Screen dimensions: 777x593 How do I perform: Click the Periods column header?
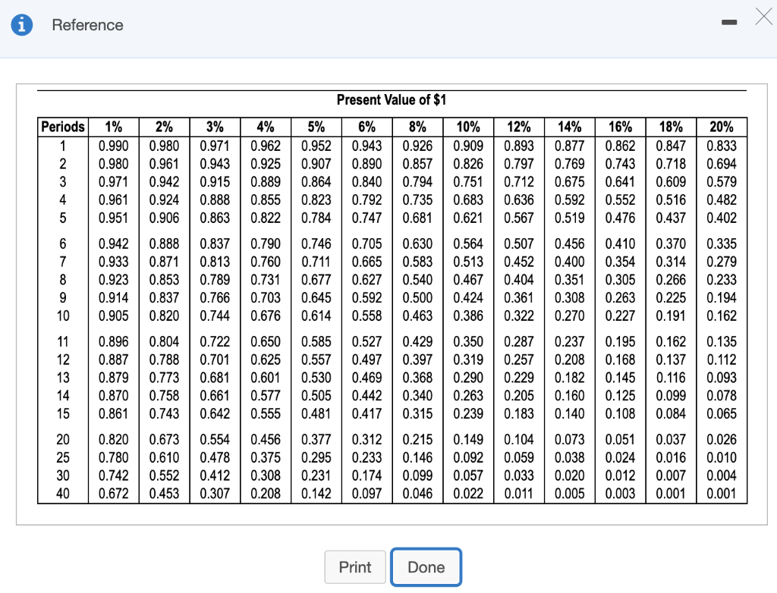62,127
